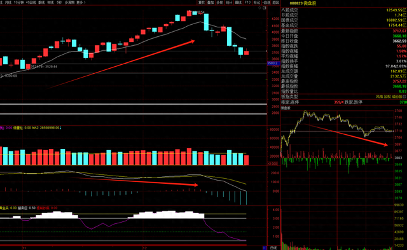Select the 10分钟 period tab

[18, 3]
